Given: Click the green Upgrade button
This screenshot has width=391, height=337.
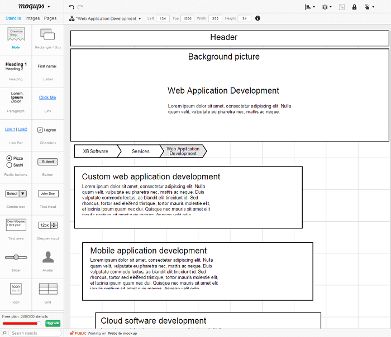Looking at the screenshot, I should (53, 323).
